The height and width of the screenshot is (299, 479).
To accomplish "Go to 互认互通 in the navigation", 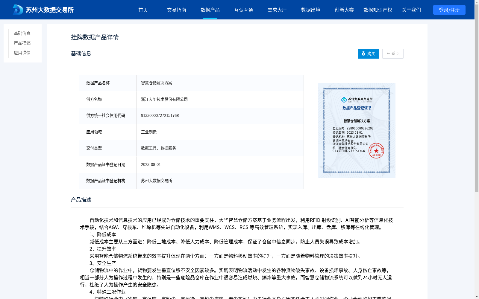I will [x=244, y=10].
